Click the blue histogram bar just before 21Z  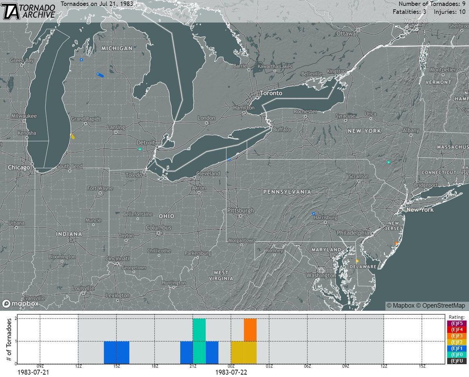tap(186, 353)
